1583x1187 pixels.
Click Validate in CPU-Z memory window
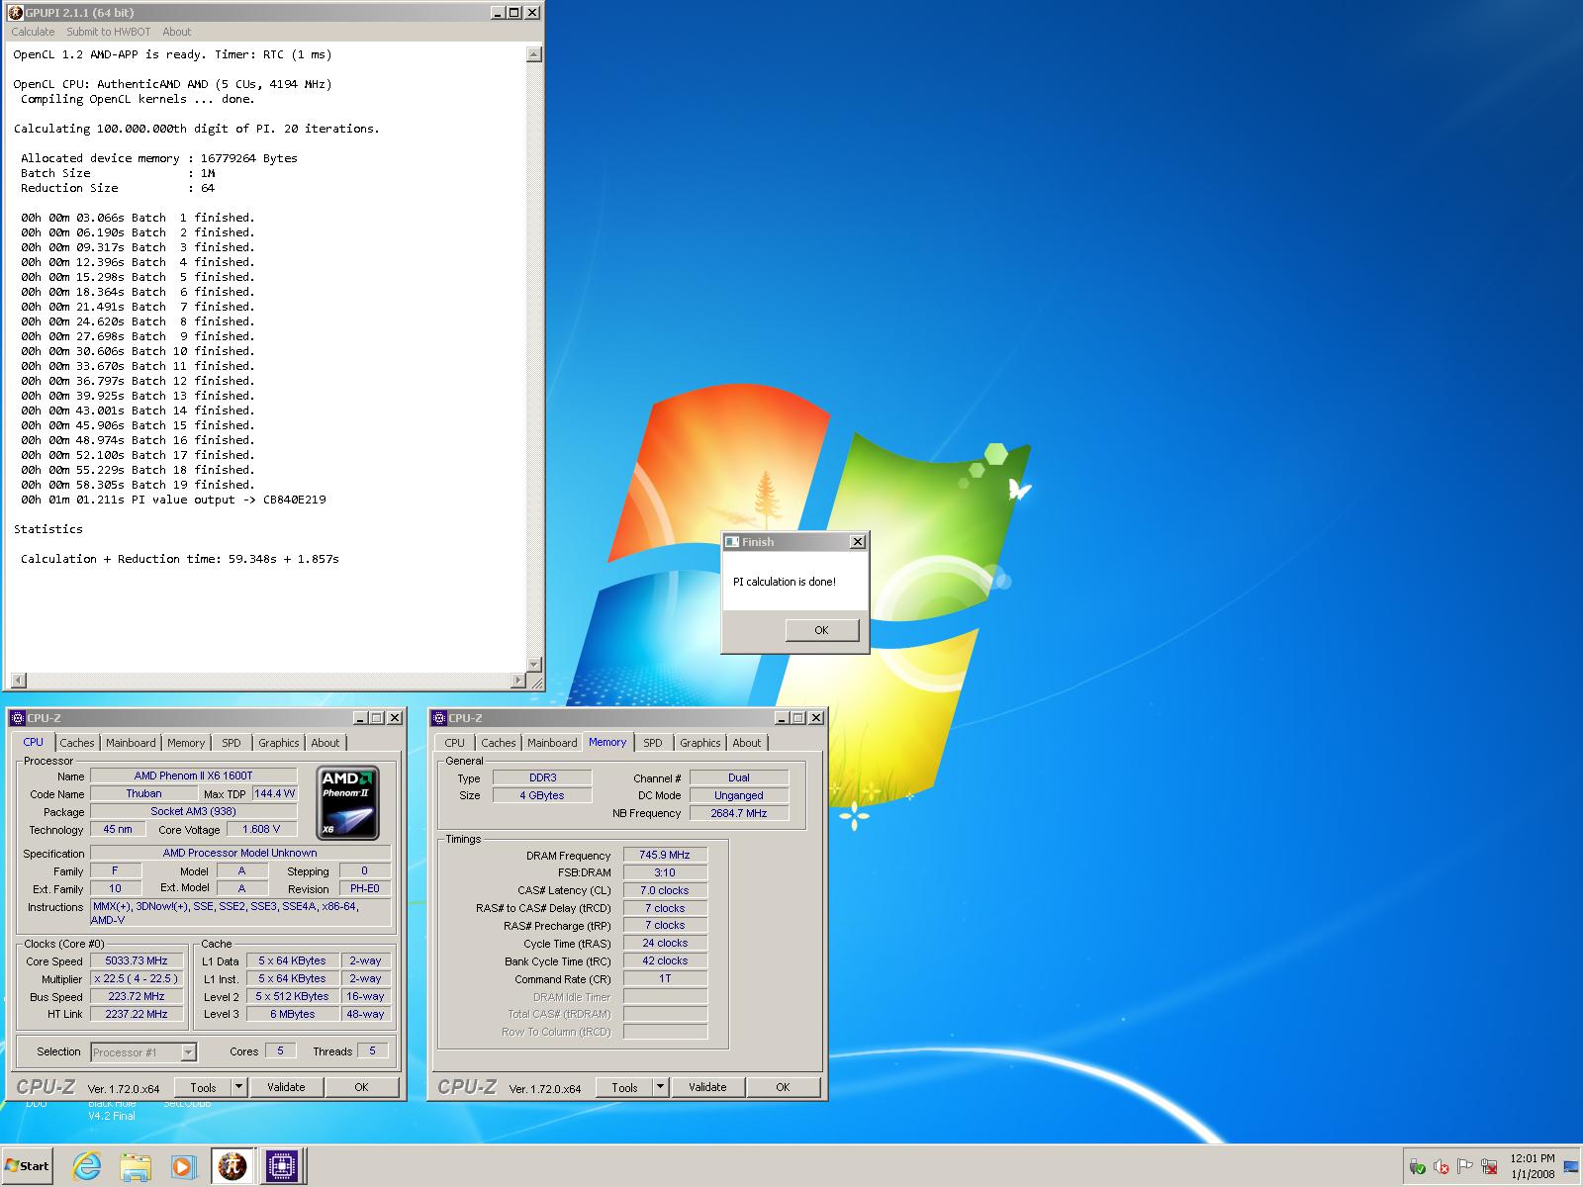(x=707, y=1087)
